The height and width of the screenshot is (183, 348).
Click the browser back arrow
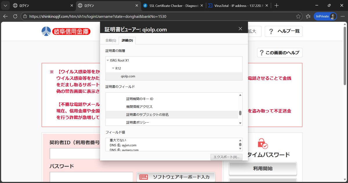[5, 17]
